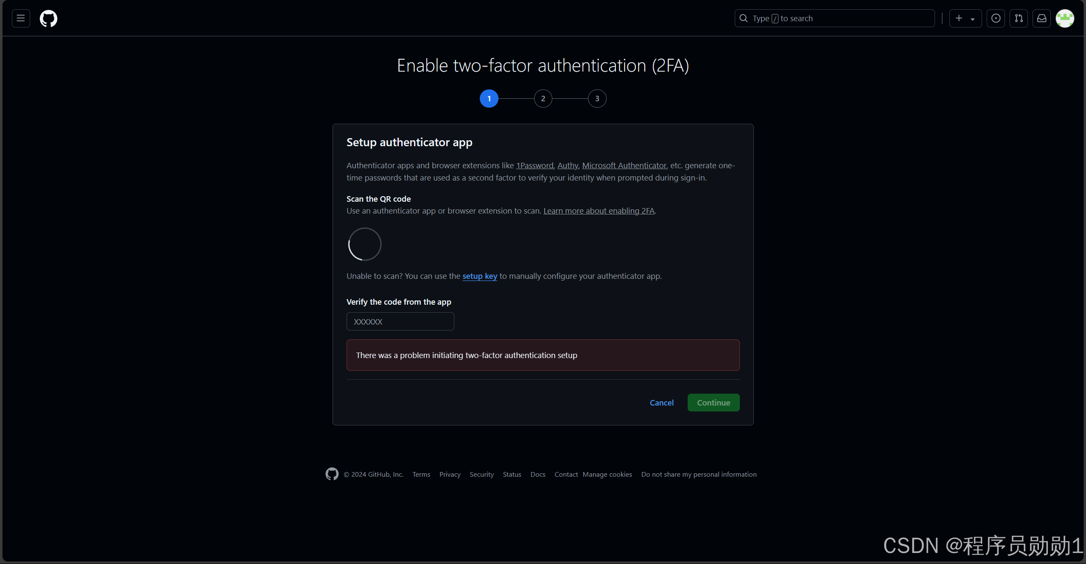
Task: Open the Manage cookies footer link
Action: (x=607, y=474)
